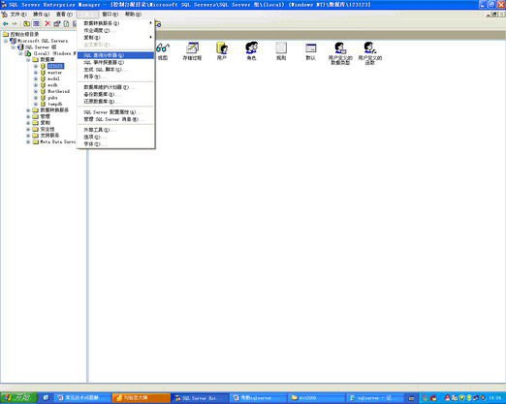Choose 还原数据库 from the menu
506x404 pixels.
click(x=115, y=102)
